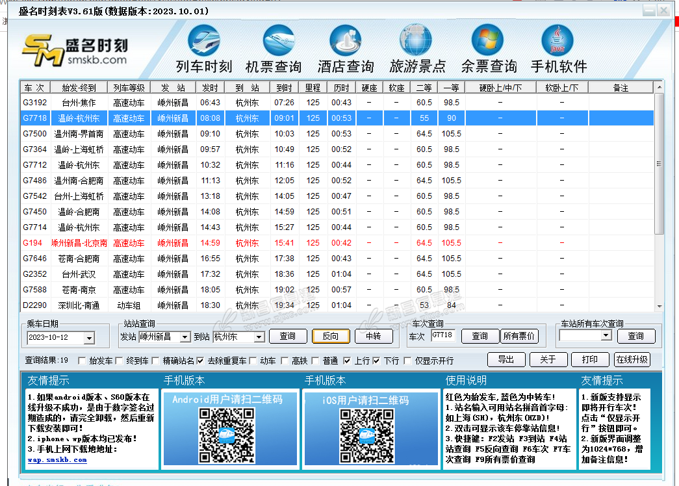Image resolution: width=679 pixels, height=486 pixels.
Task: Expand the 乘车日期 date dropdown
Action: pyautogui.click(x=89, y=338)
